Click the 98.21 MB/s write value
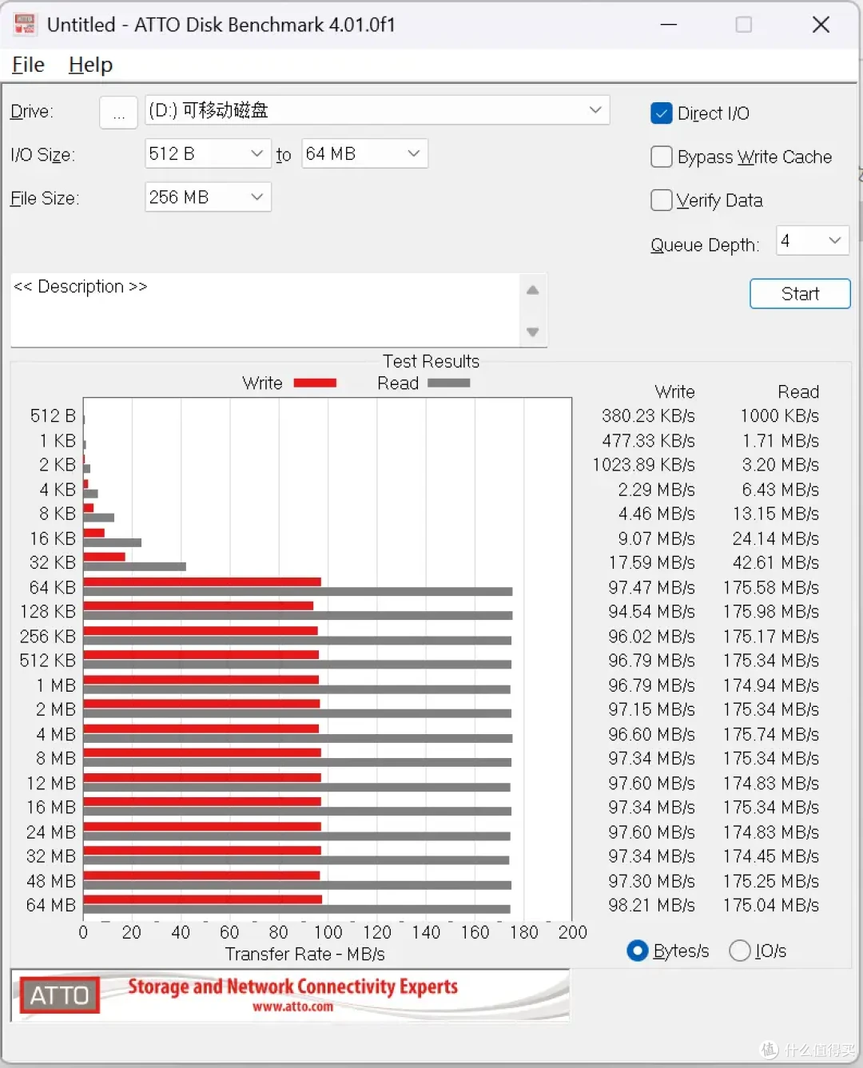This screenshot has height=1068, width=863. [651, 905]
